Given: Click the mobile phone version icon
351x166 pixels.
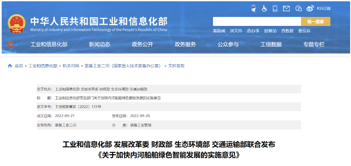Looking at the screenshot, I should tap(275, 9).
